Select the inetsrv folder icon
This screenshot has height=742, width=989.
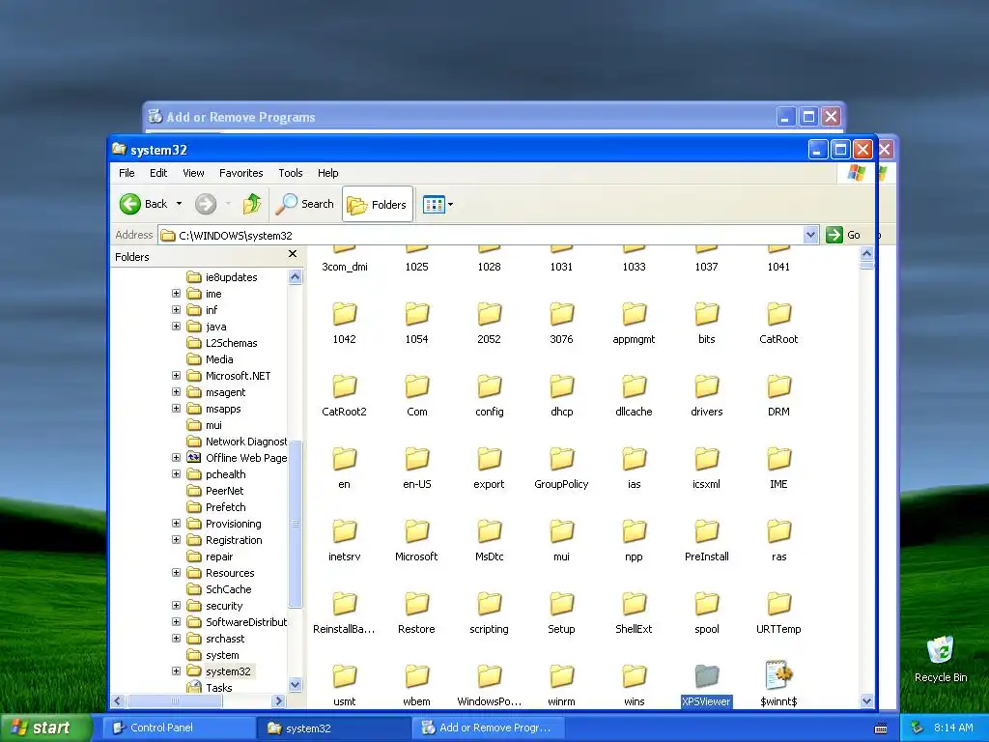345,532
